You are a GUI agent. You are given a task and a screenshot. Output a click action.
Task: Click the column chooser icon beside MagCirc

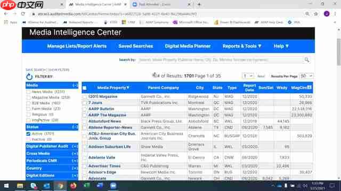309,88
